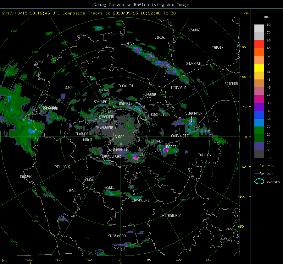Viewport: 283px width, 264px height.
Task: Pick the magenta swatch in the dBZ scale
Action: click(x=259, y=99)
